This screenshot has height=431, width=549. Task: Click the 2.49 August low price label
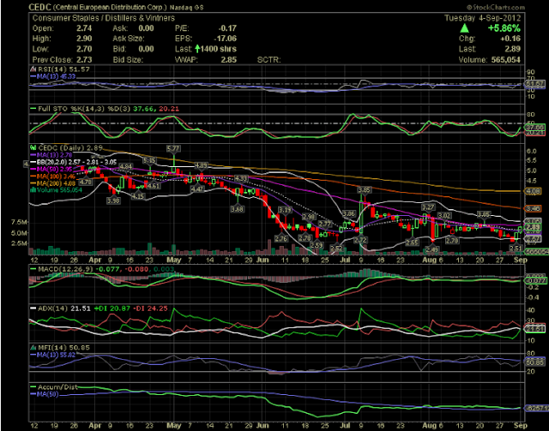pos(431,249)
